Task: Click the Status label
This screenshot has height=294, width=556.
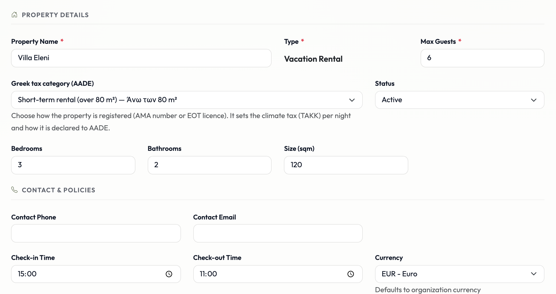Action: pos(385,83)
